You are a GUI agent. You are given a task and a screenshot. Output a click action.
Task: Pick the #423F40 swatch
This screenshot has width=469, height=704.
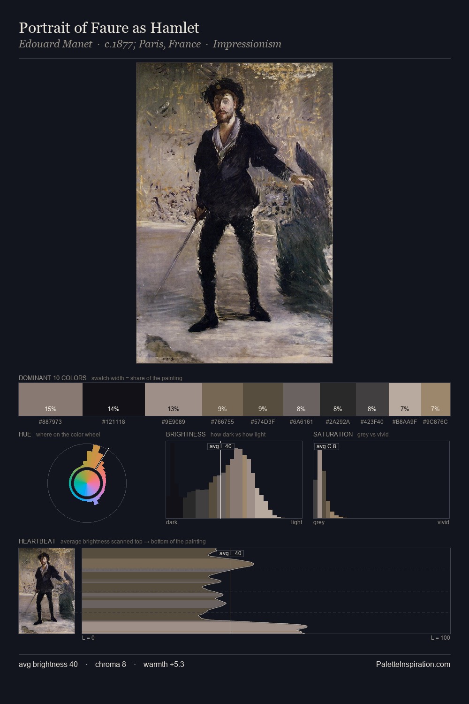(372, 399)
